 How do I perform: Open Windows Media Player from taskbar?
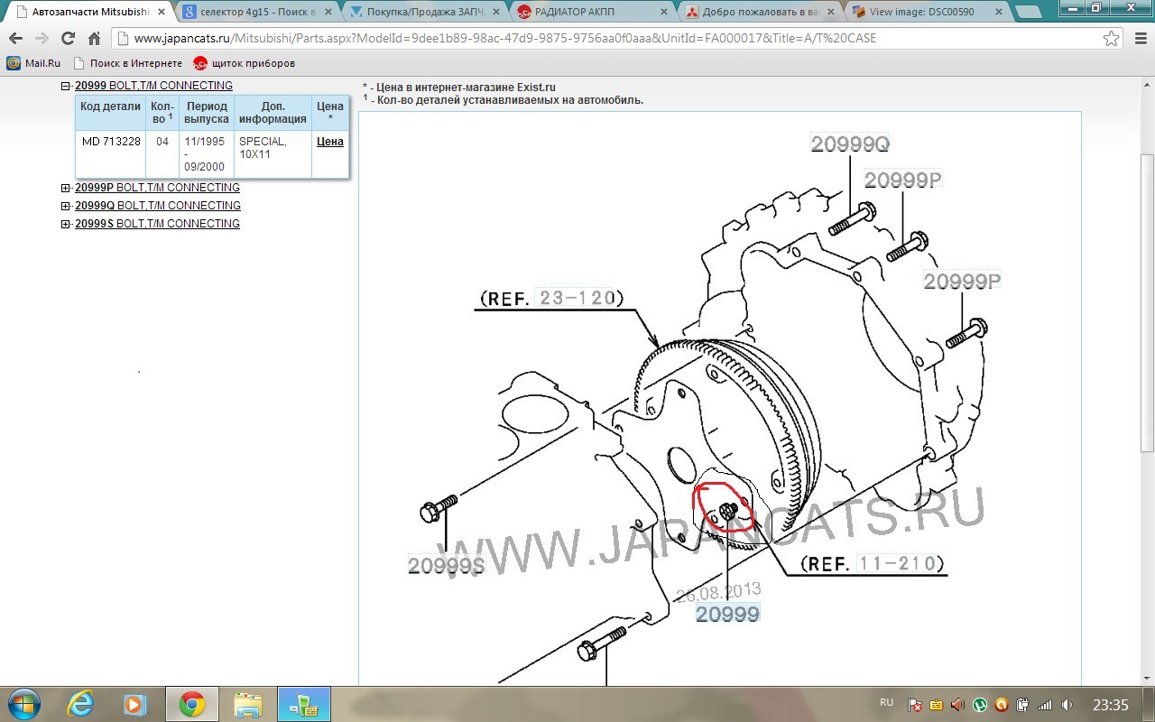point(135,704)
